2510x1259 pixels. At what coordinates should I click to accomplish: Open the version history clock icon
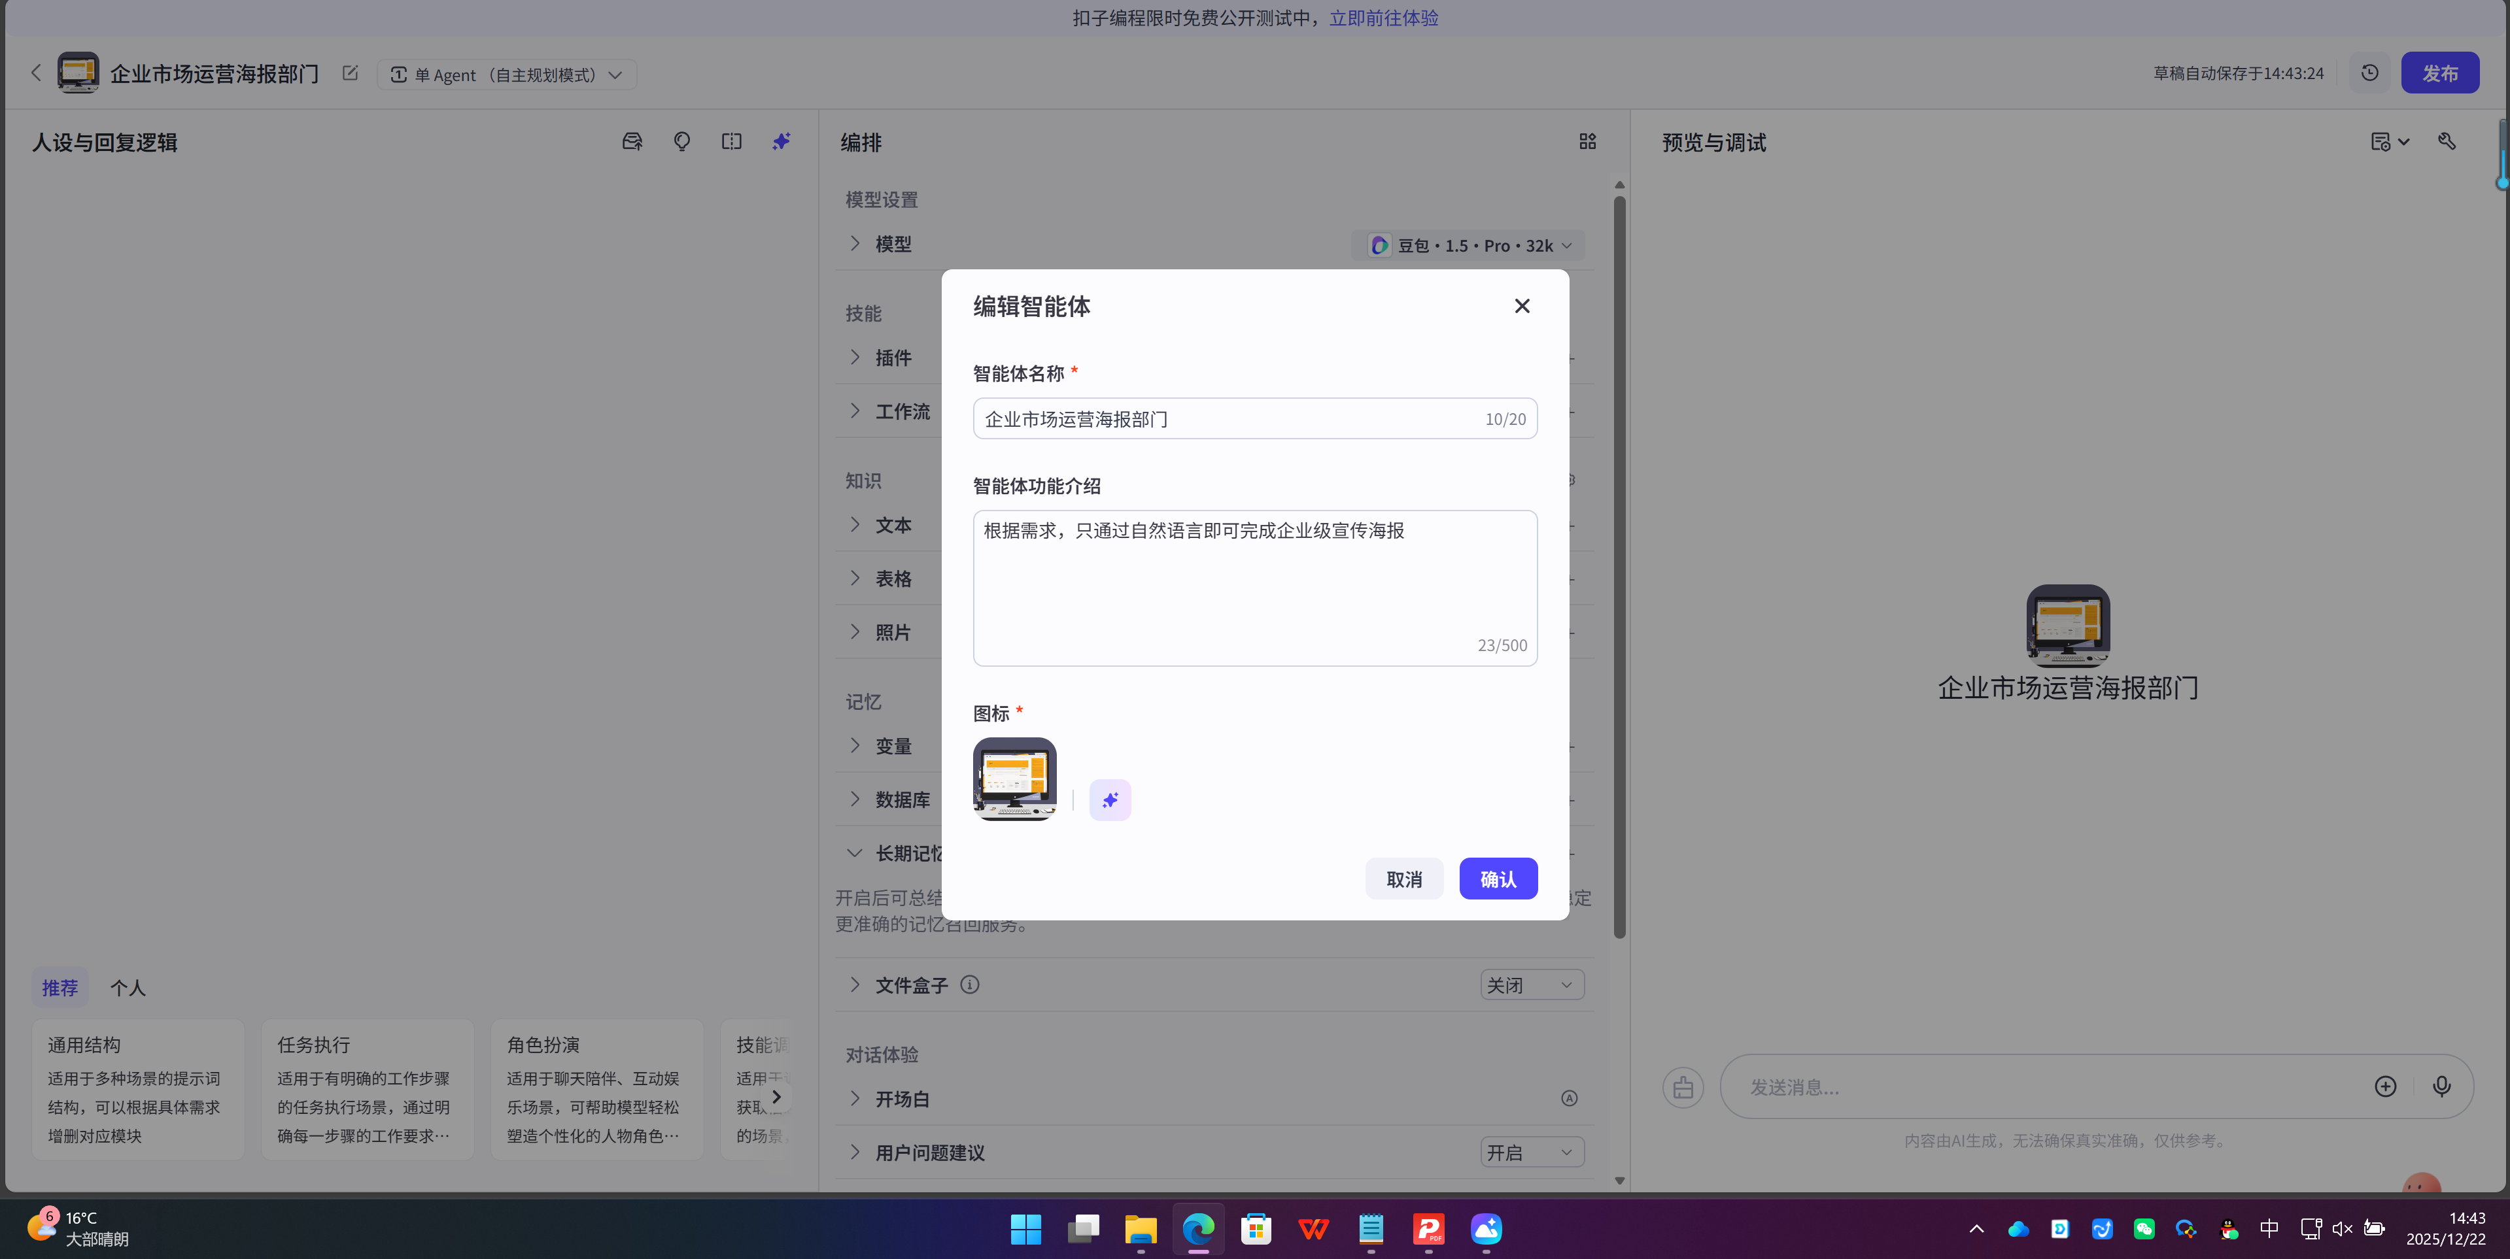click(2369, 73)
